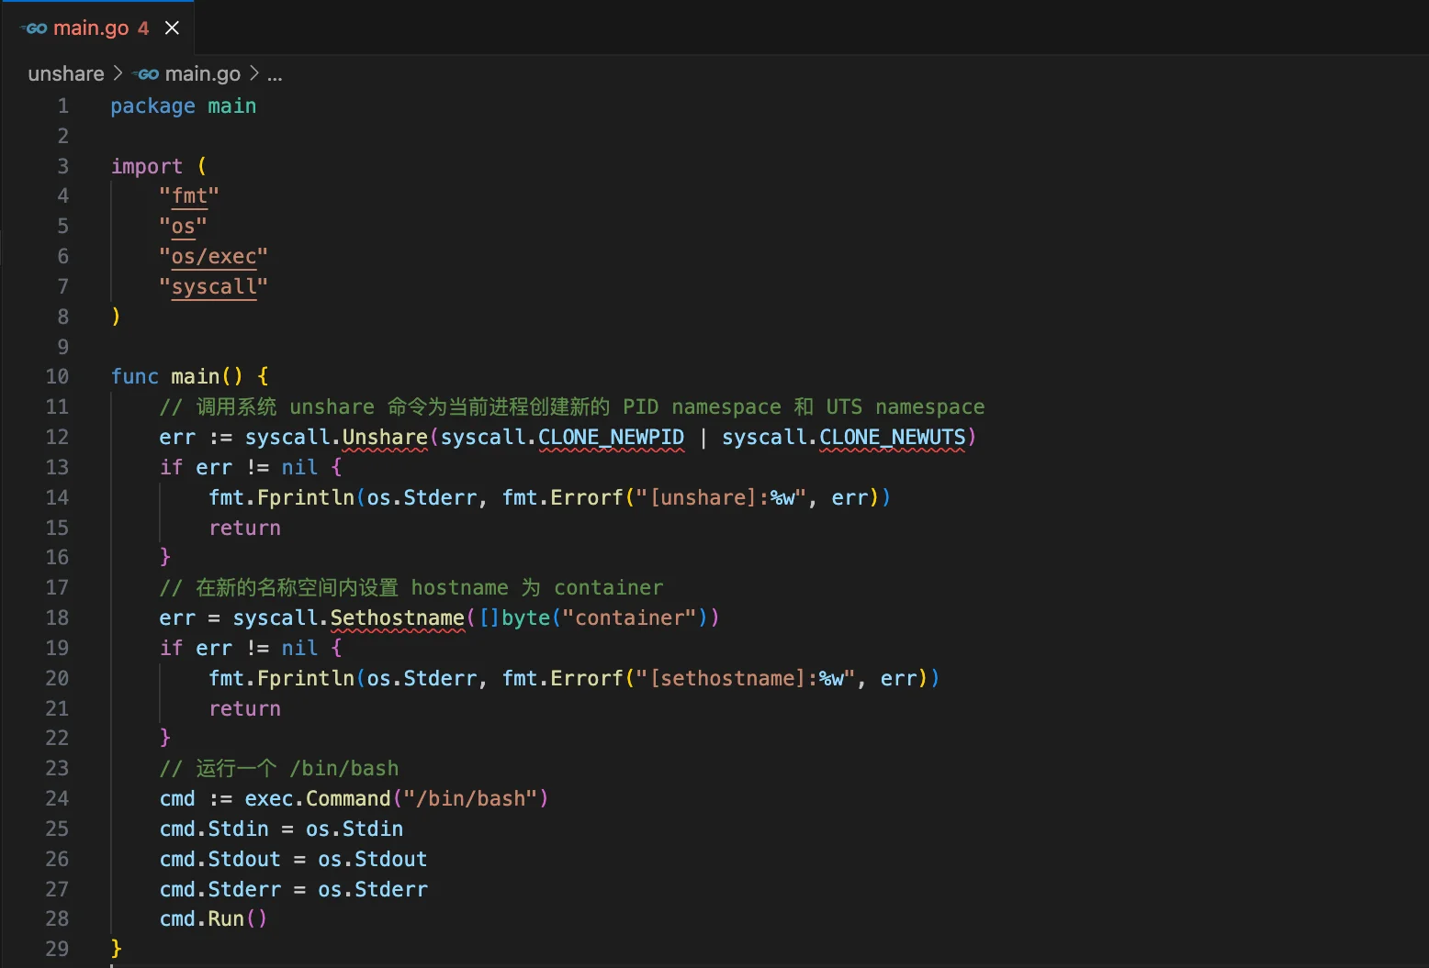
Task: Click the Go gopher icon on the main.go tab
Action: click(33, 28)
